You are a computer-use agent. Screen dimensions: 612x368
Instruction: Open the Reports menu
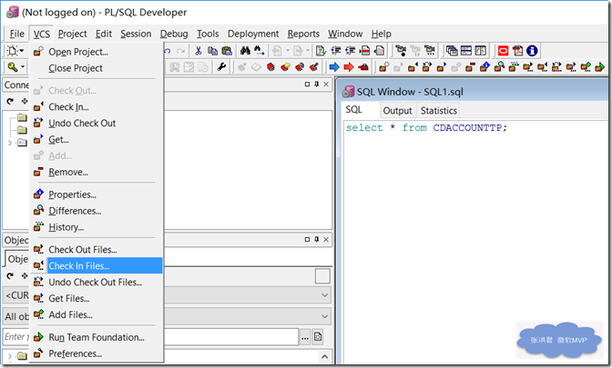coord(303,34)
